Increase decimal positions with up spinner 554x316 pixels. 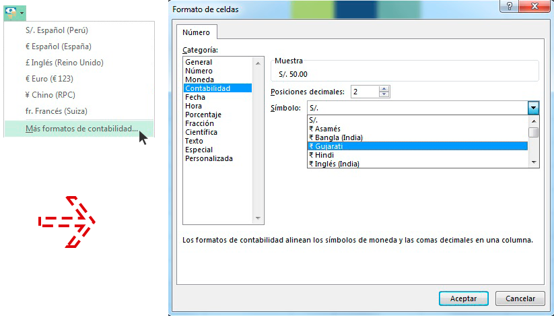pos(384,89)
